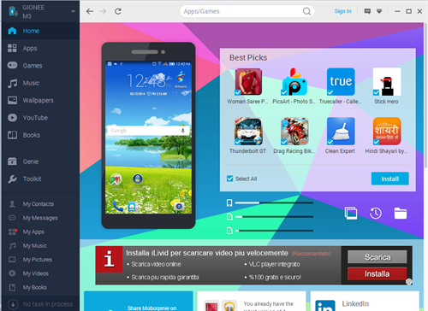Click the back navigation arrow
Image resolution: width=428 pixels, height=311 pixels.
90,11
